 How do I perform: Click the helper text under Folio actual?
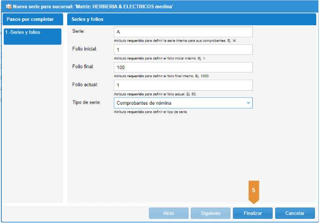point(155,94)
